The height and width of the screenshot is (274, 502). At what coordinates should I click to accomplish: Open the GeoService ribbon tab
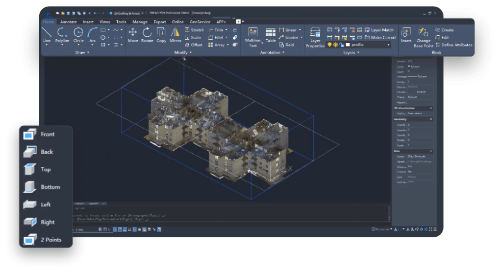pyautogui.click(x=200, y=22)
